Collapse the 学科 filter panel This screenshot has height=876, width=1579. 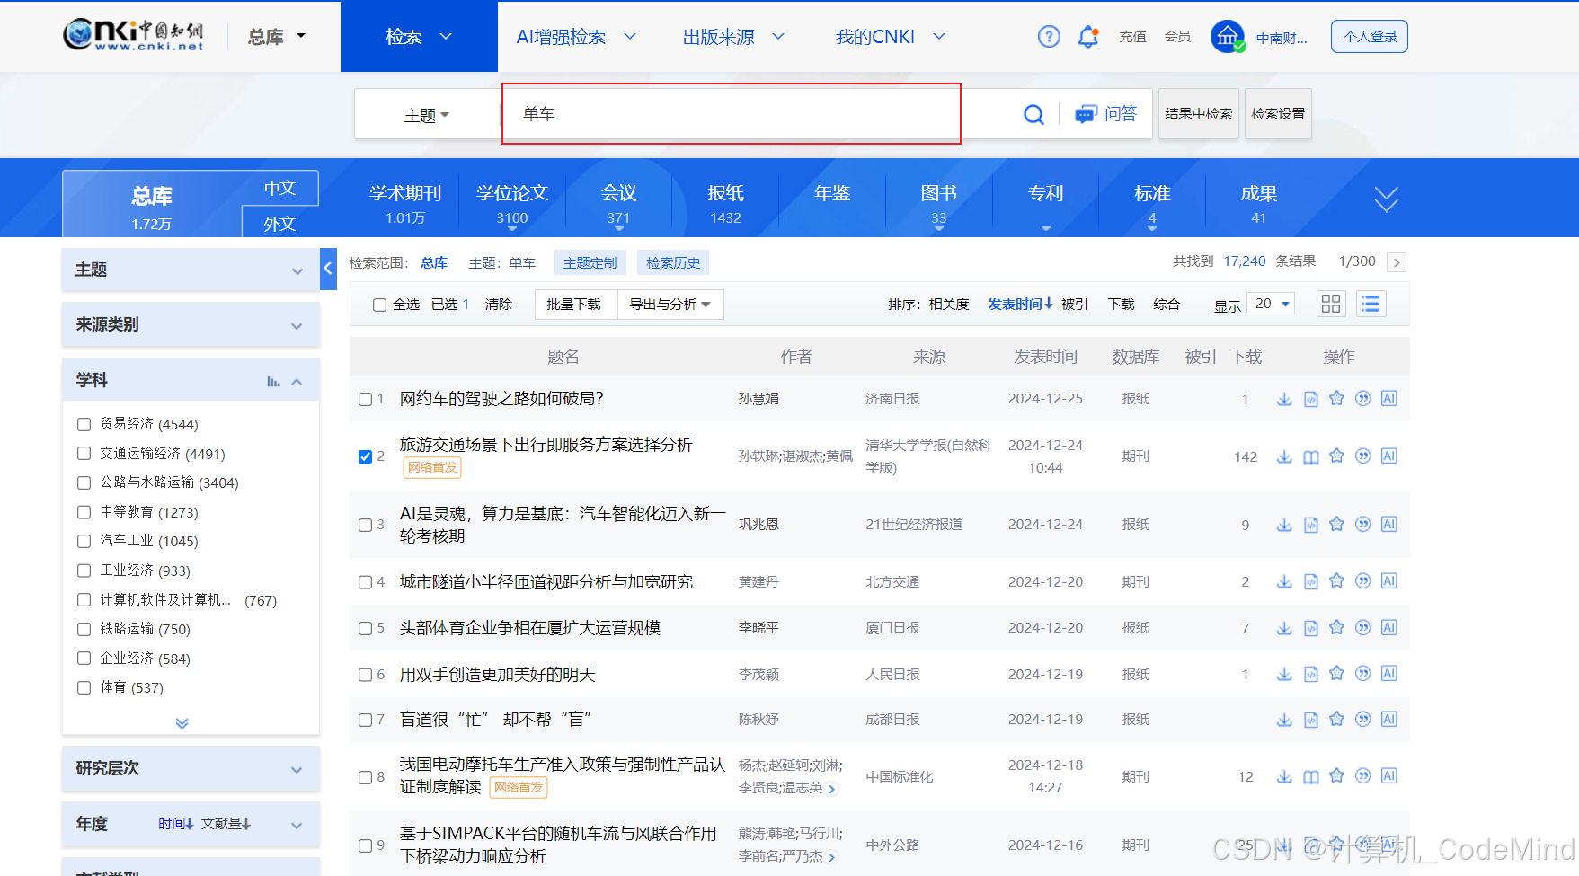pyautogui.click(x=297, y=381)
